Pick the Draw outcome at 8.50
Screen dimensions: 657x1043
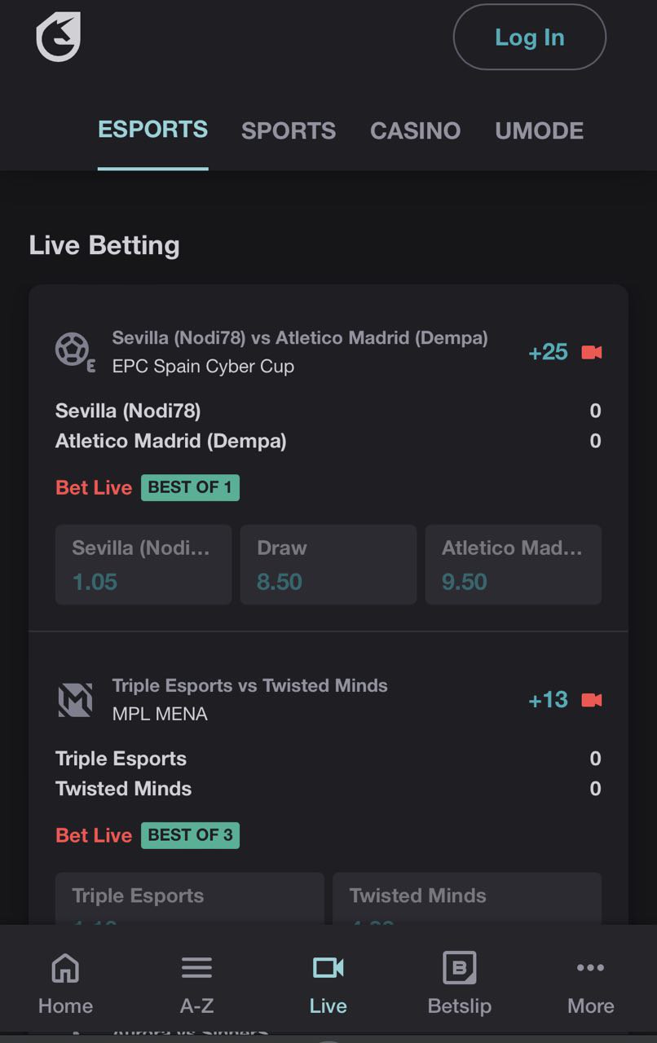click(328, 565)
